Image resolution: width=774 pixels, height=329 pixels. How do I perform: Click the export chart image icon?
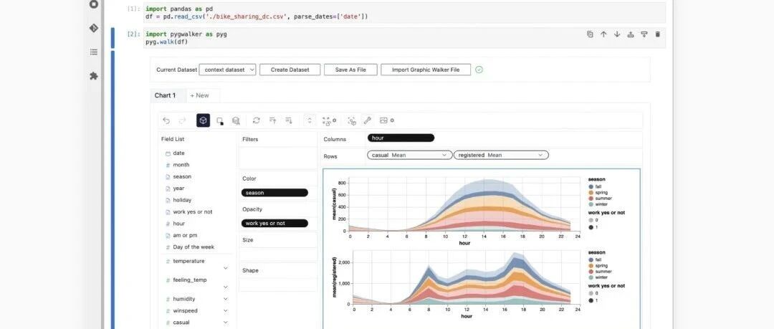pyautogui.click(x=383, y=120)
